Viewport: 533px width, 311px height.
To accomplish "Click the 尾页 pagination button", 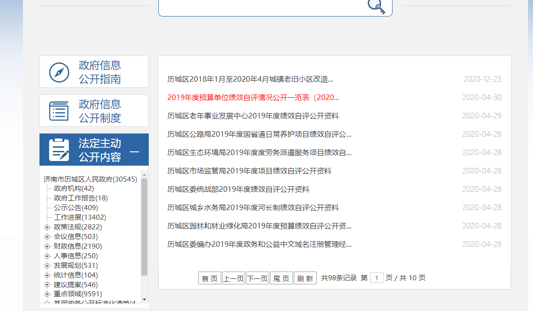I will pyautogui.click(x=281, y=278).
